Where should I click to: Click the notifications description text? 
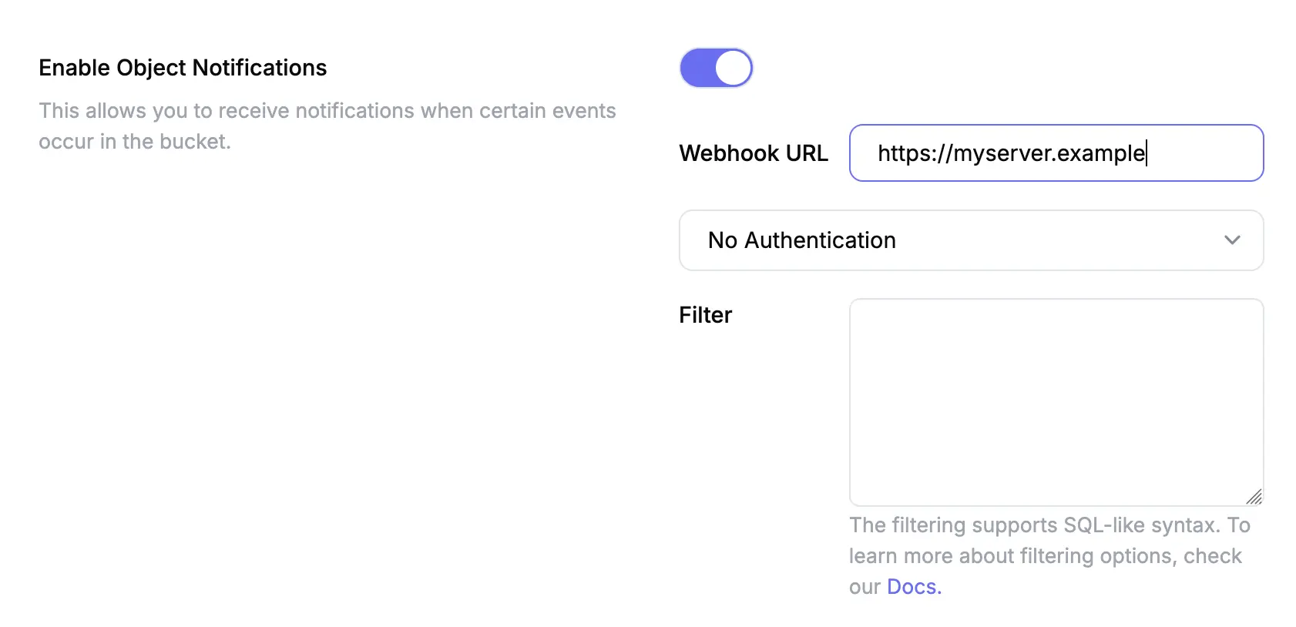pyautogui.click(x=327, y=126)
